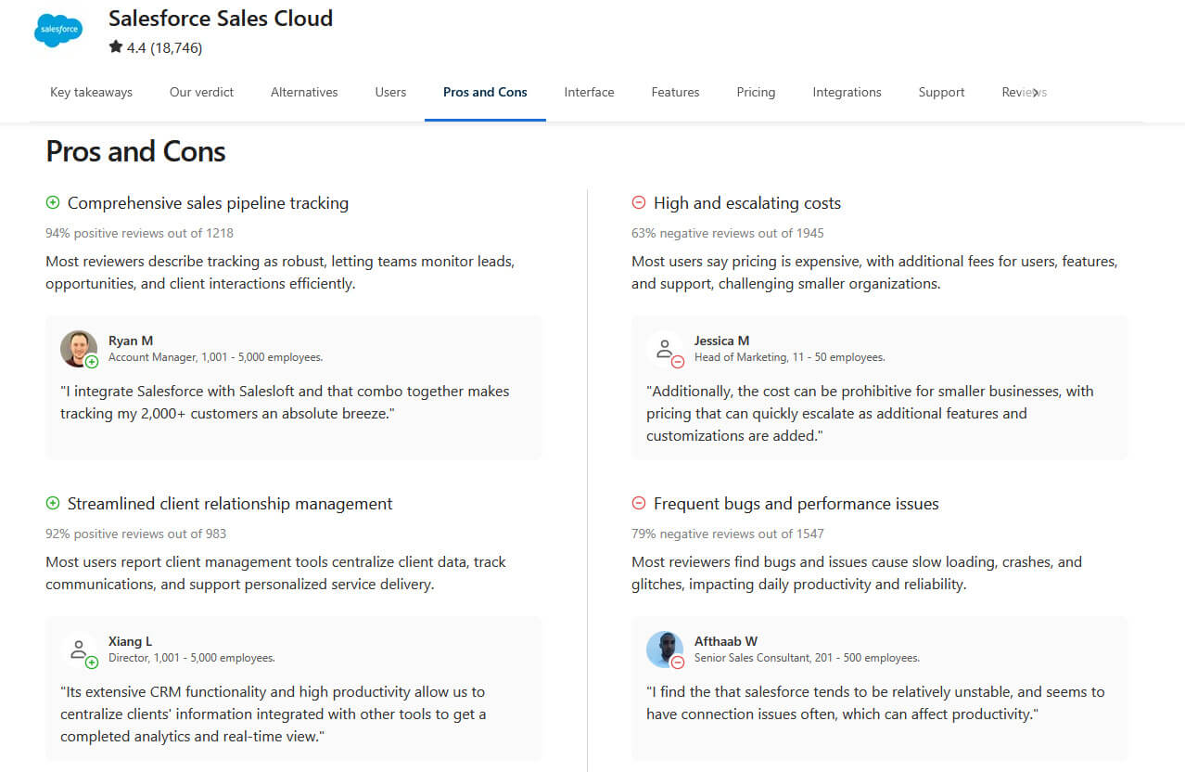Switch to the Features tab
1185x772 pixels.
pos(675,92)
